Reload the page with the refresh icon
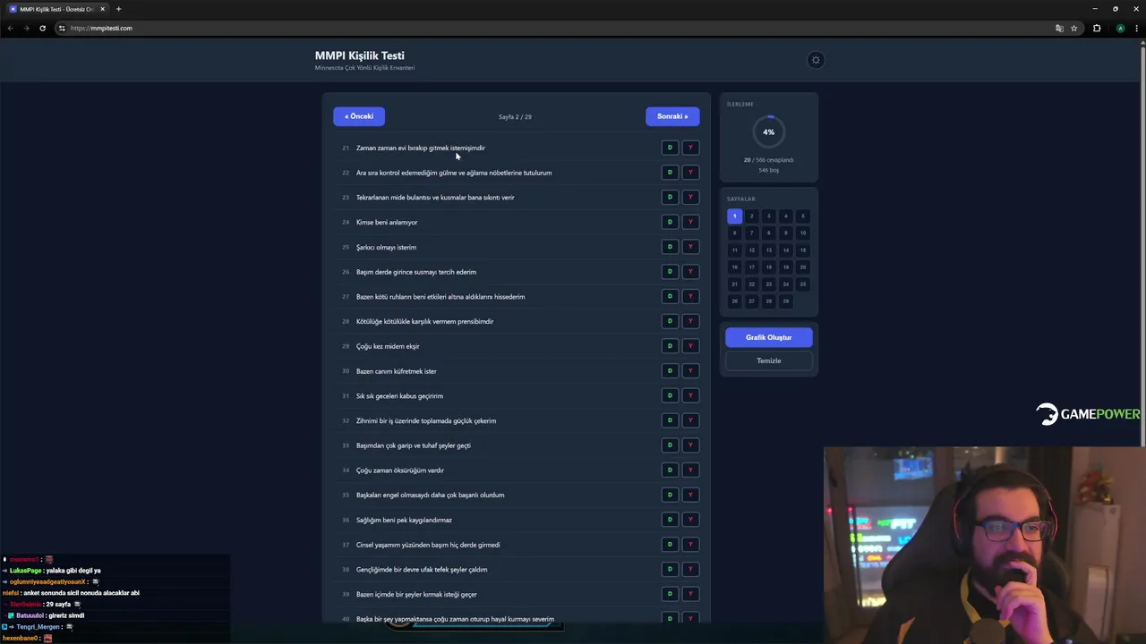Viewport: 1146px width, 644px height. click(x=42, y=28)
